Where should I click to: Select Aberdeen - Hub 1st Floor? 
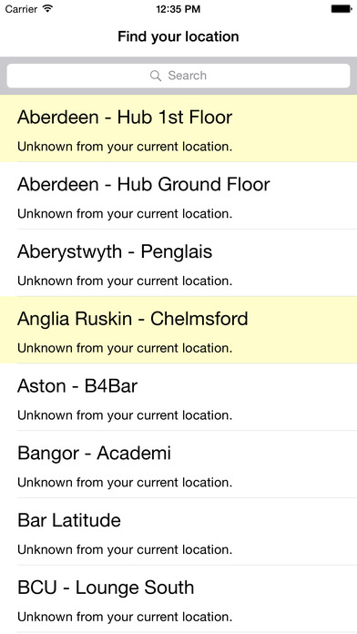click(178, 128)
